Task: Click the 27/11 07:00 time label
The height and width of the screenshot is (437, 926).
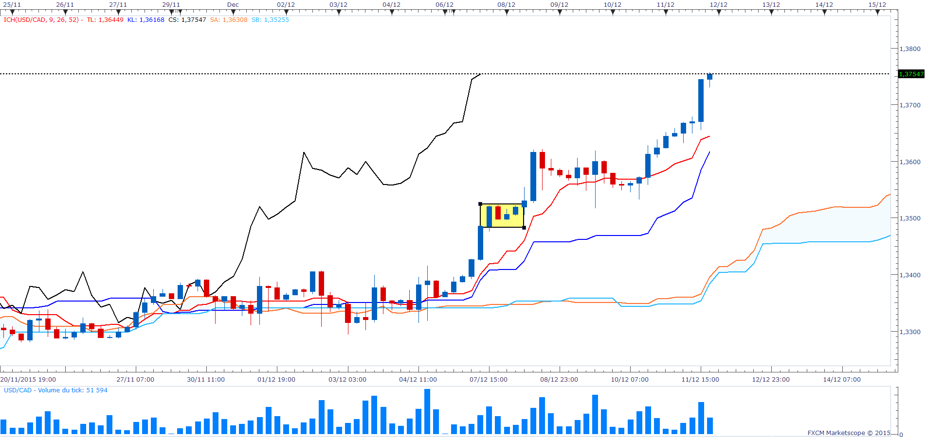Action: click(x=135, y=380)
